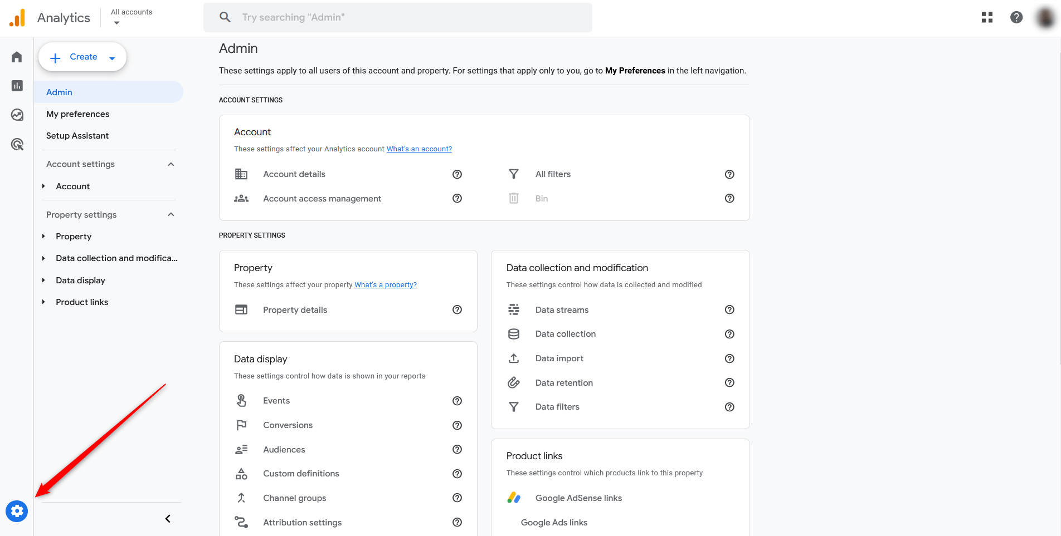The width and height of the screenshot is (1061, 536).
Task: Open the All accounts selector dropdown
Action: click(131, 17)
